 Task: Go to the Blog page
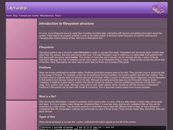click(15, 16)
